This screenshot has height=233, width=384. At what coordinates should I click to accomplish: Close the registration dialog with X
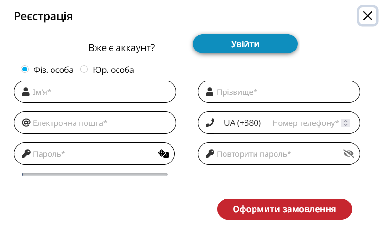(368, 16)
